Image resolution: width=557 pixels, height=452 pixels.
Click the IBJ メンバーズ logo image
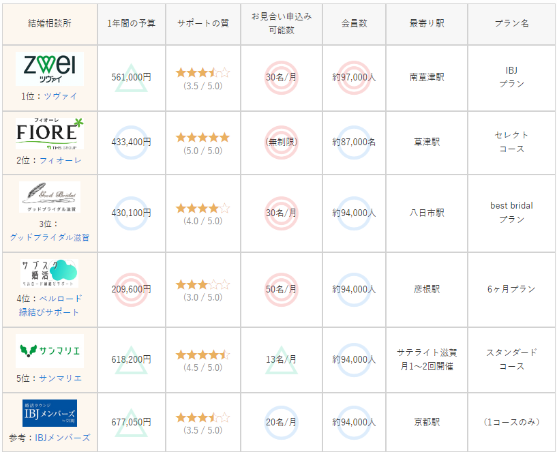(x=49, y=413)
